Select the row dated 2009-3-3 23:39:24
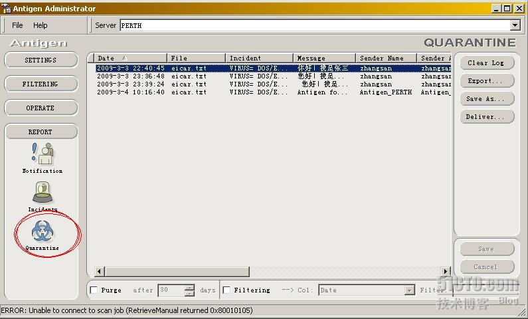Viewport: 528px width, 319px height. [x=273, y=84]
